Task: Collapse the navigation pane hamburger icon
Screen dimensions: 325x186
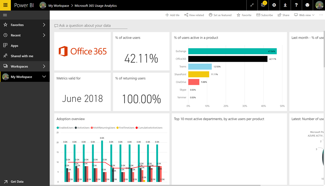Action: pyautogui.click(x=5, y=15)
